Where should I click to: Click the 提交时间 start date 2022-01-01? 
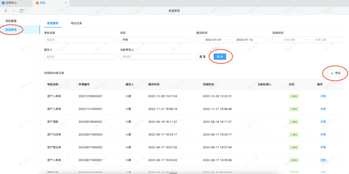tap(213, 40)
